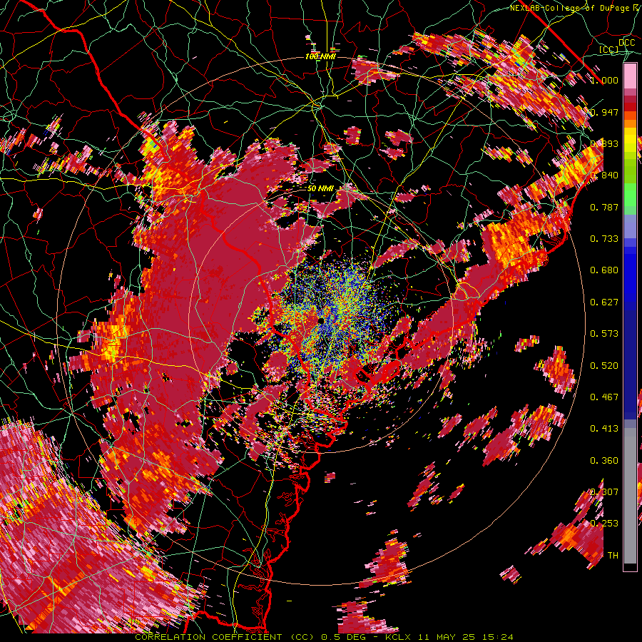
Task: Select the 0.680 scale value
Action: pyautogui.click(x=604, y=270)
